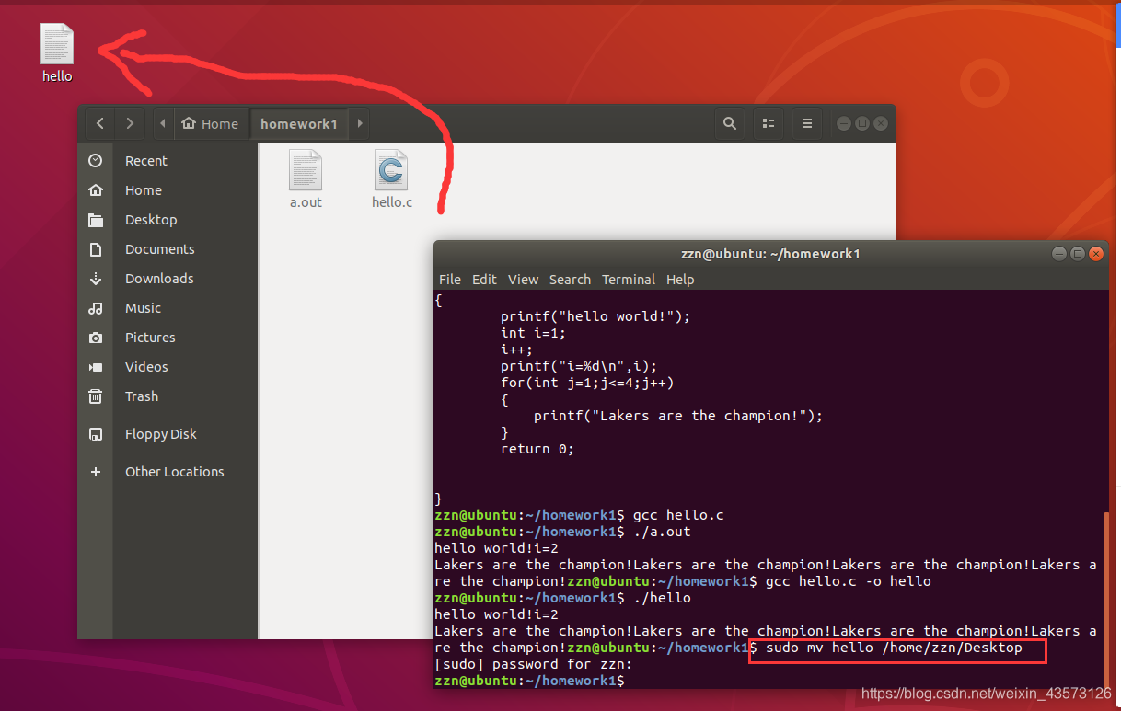Open the terminal Search menu

pyautogui.click(x=570, y=280)
